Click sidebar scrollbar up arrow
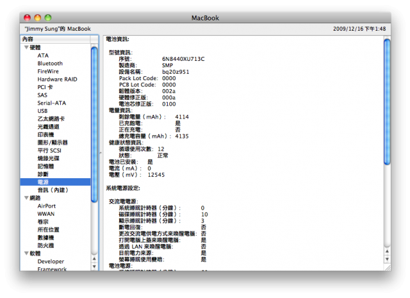The height and width of the screenshot is (298, 410). pyautogui.click(x=94, y=259)
